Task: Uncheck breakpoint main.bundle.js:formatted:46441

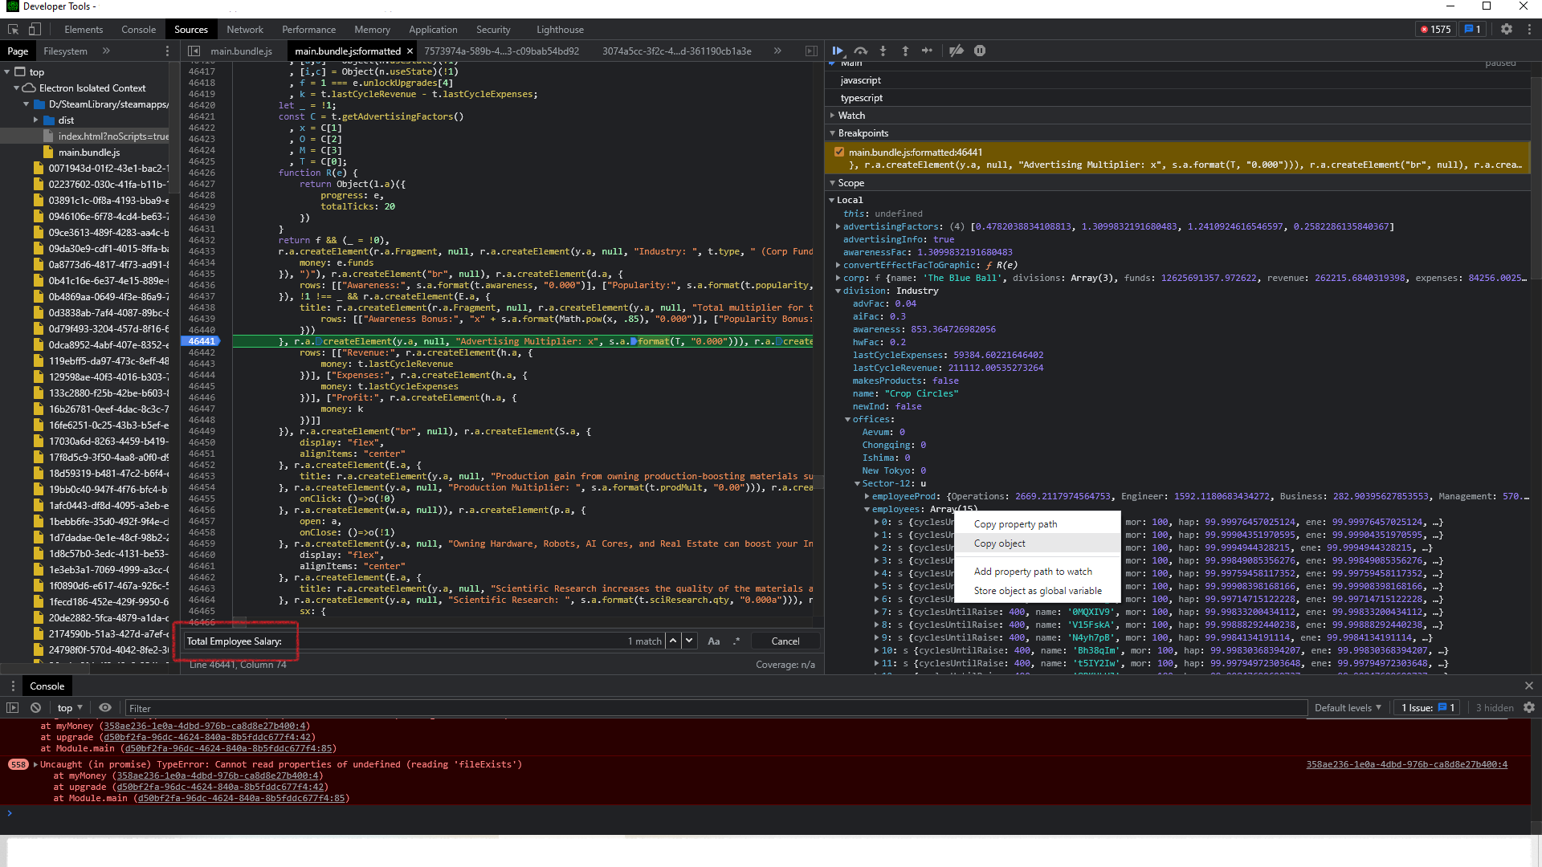Action: pos(839,152)
